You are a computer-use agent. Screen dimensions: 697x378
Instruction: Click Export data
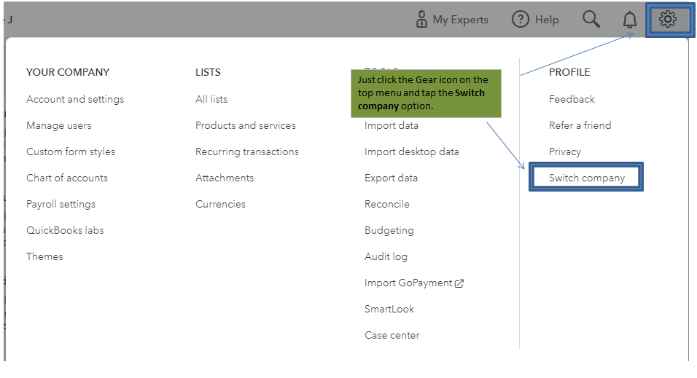click(x=391, y=178)
